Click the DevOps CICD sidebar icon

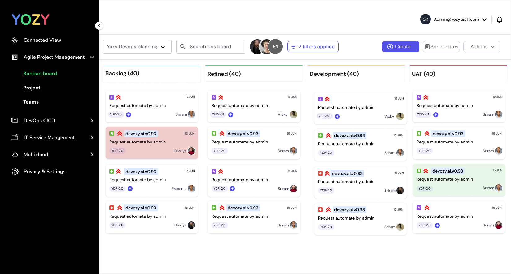pyautogui.click(x=15, y=121)
